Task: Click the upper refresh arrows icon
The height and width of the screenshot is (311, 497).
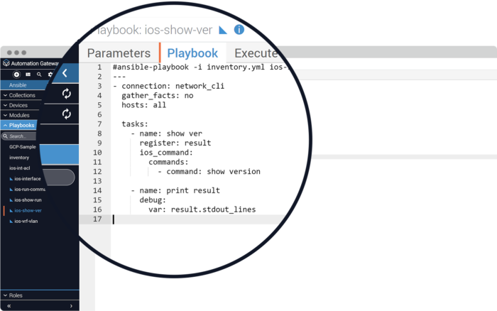Action: click(67, 93)
